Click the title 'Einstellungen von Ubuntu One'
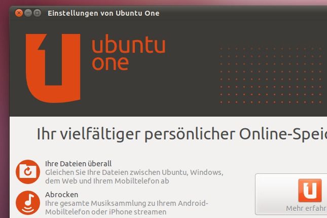The width and height of the screenshot is (327, 218). click(x=103, y=13)
